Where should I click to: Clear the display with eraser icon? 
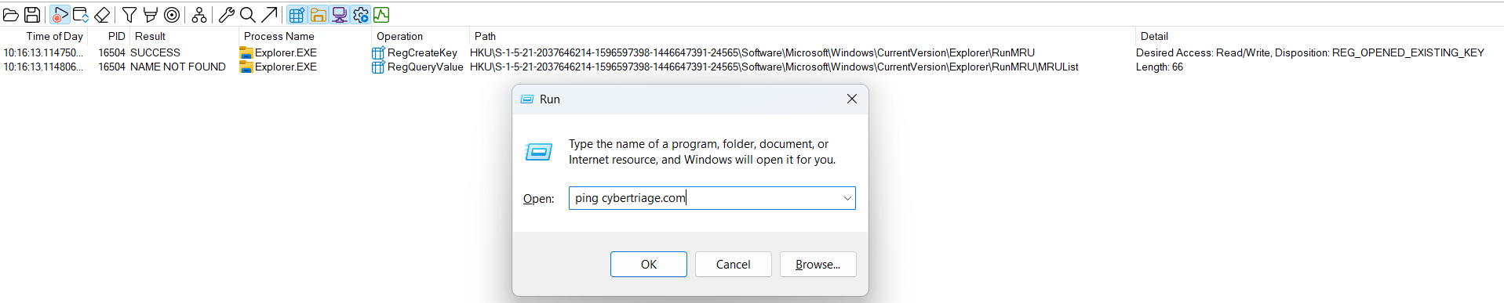[x=102, y=15]
